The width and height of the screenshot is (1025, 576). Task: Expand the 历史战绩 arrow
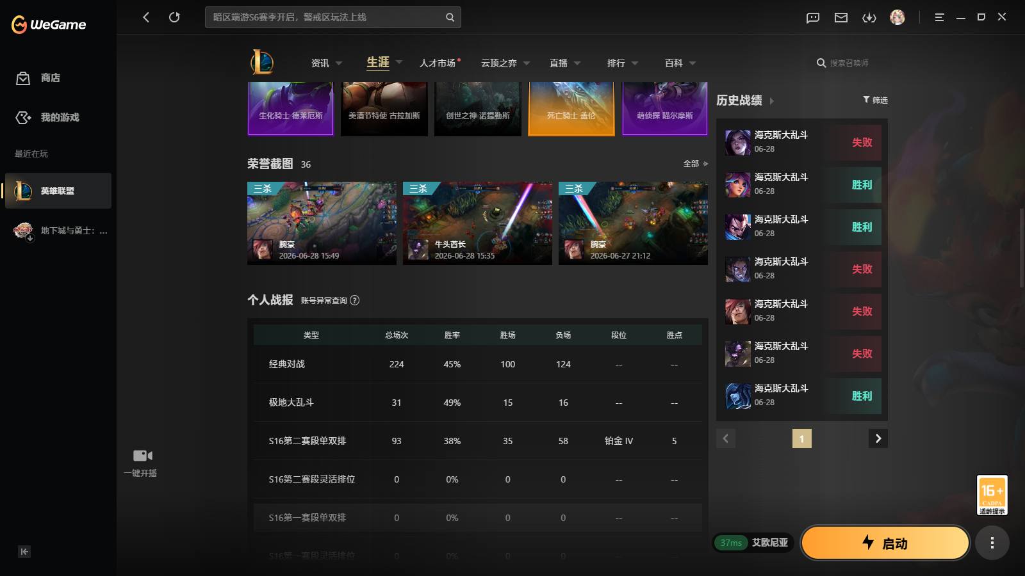click(771, 101)
